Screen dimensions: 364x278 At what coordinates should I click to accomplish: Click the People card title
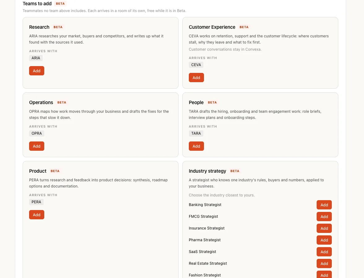coord(196,103)
